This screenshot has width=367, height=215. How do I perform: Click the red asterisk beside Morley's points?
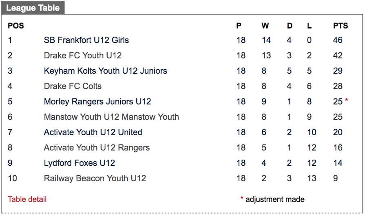pos(347,101)
